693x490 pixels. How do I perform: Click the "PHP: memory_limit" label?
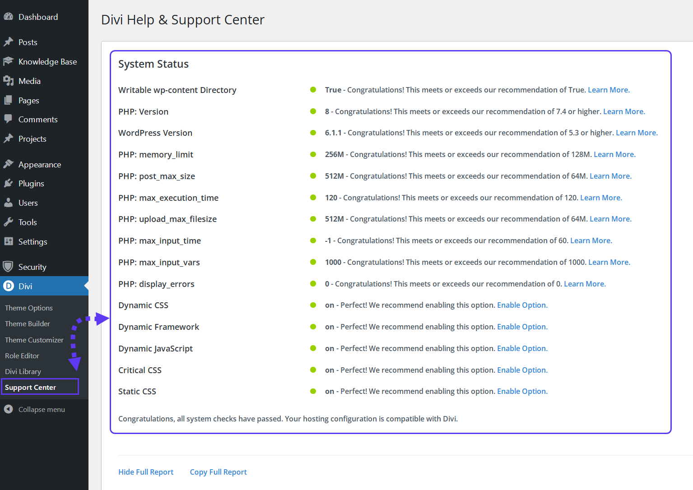coord(156,155)
